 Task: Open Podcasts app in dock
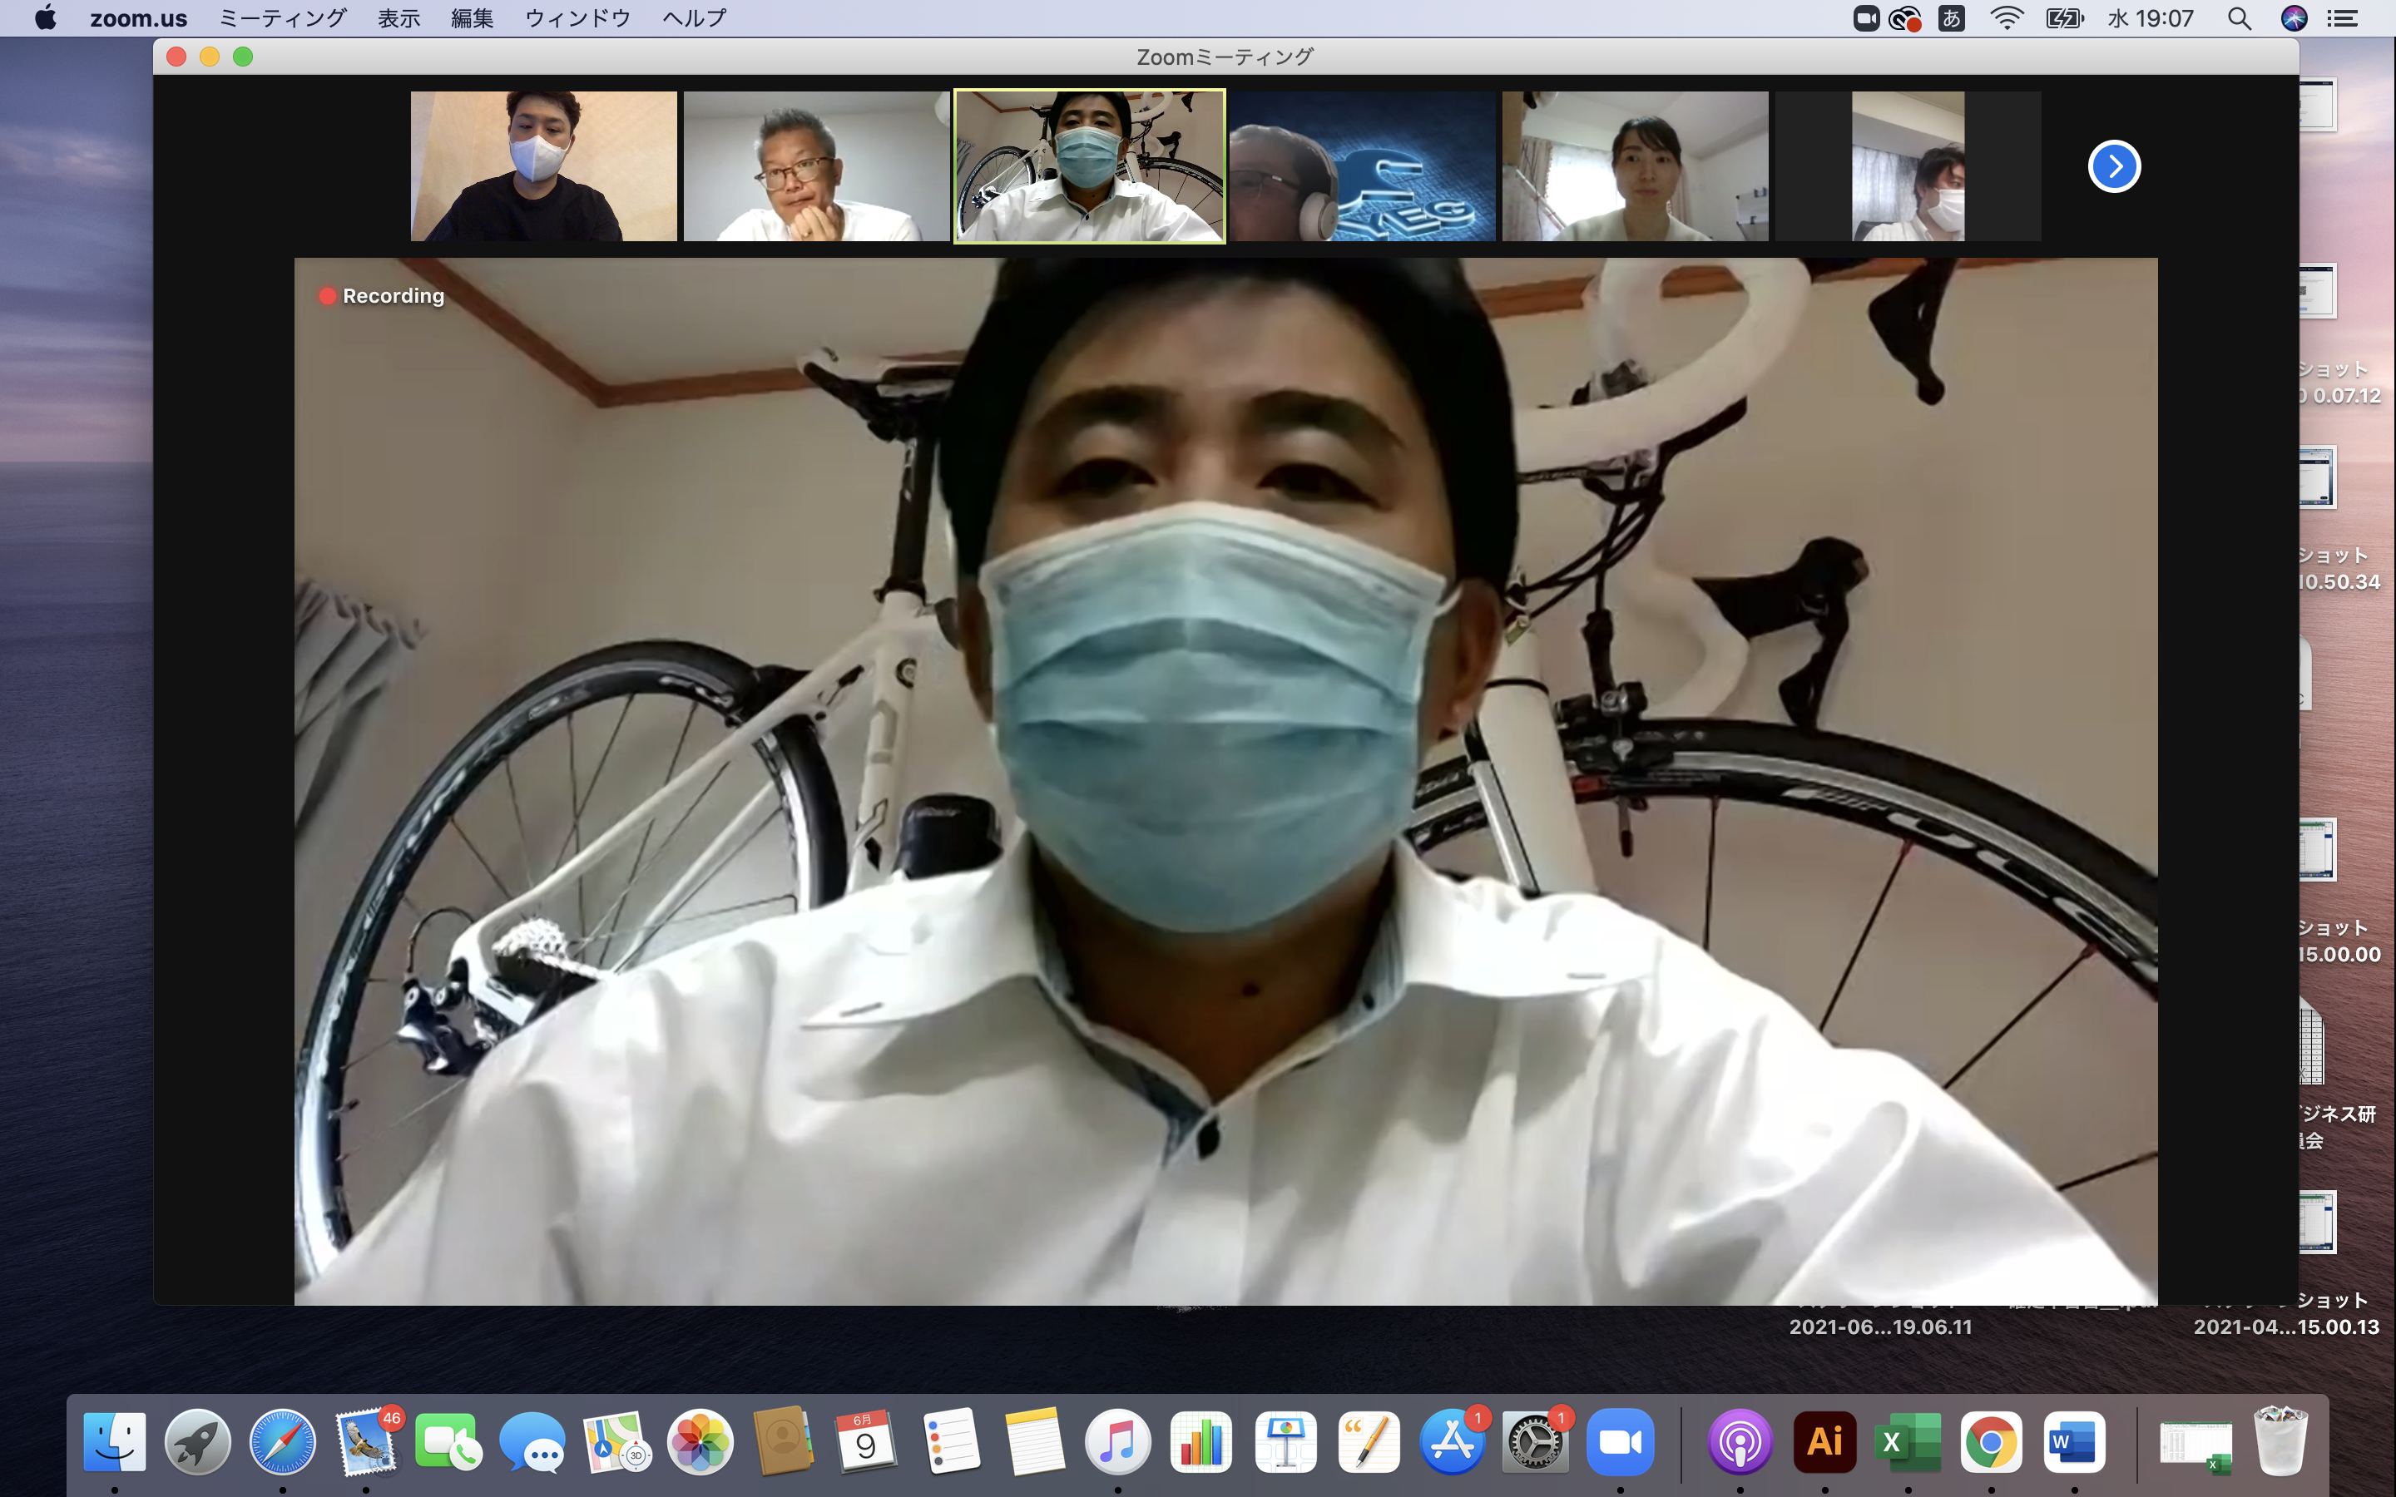tap(1740, 1443)
